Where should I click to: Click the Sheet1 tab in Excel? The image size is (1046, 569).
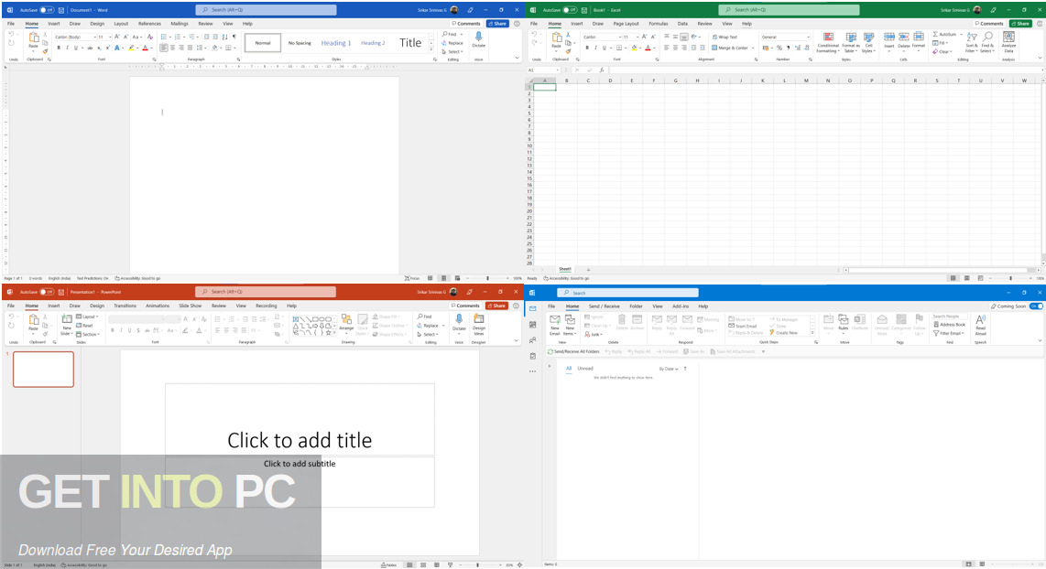click(x=565, y=269)
